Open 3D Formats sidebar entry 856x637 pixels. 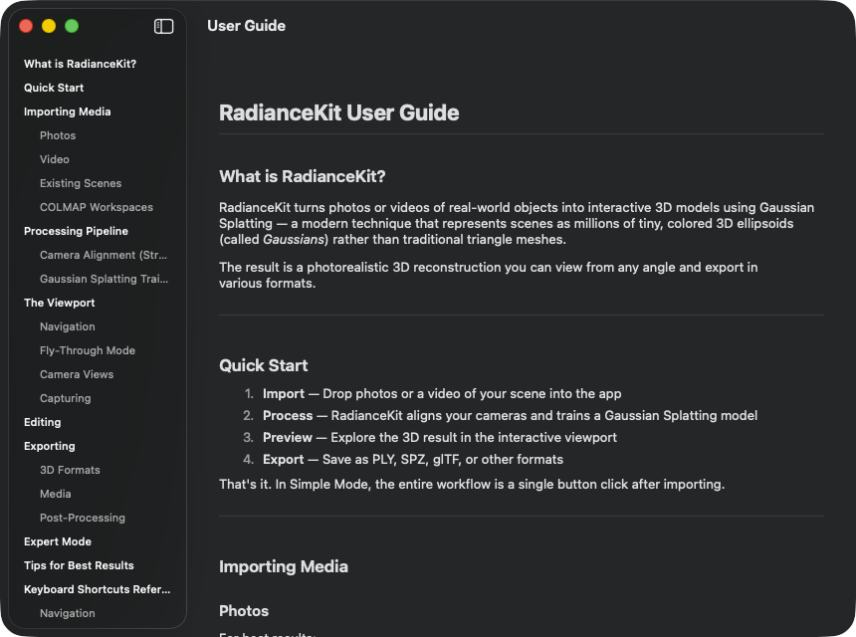pos(70,470)
